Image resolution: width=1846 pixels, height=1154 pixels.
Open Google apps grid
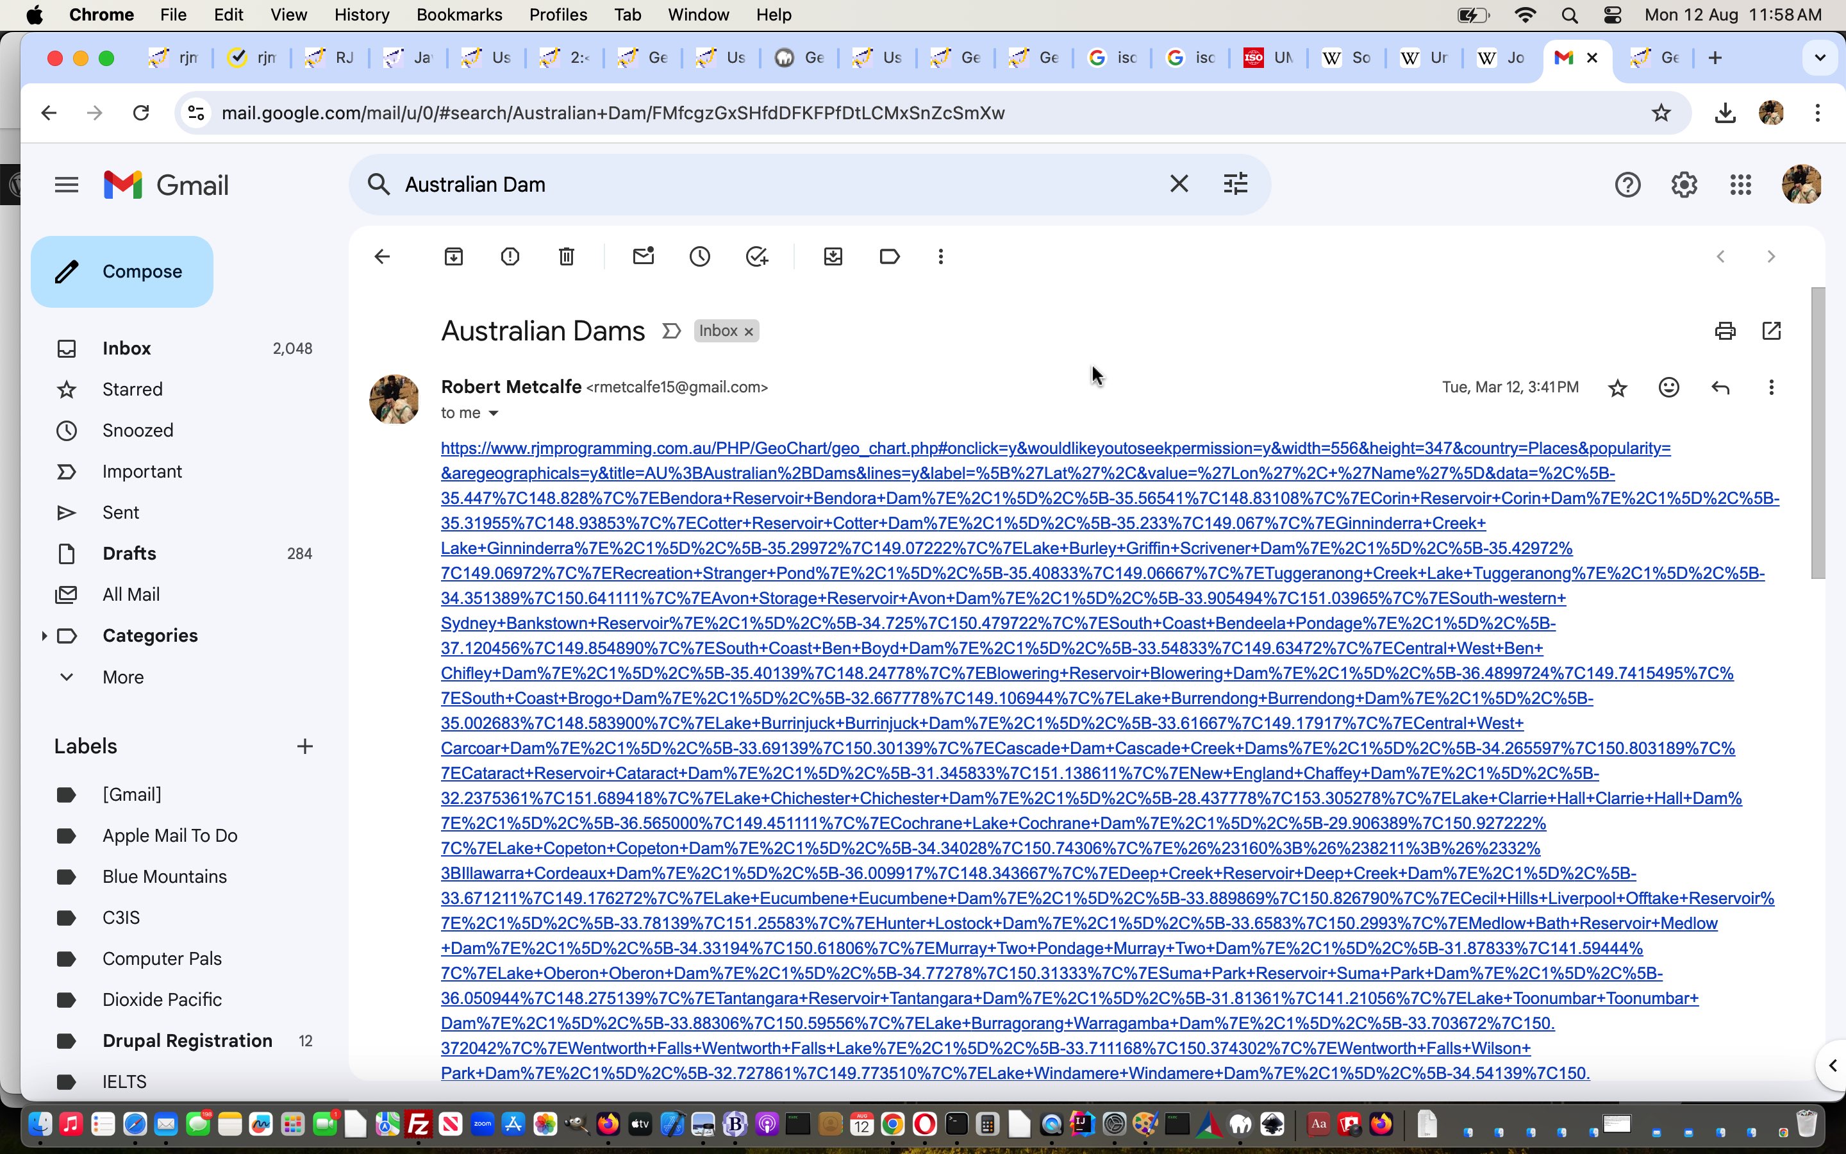click(1741, 185)
